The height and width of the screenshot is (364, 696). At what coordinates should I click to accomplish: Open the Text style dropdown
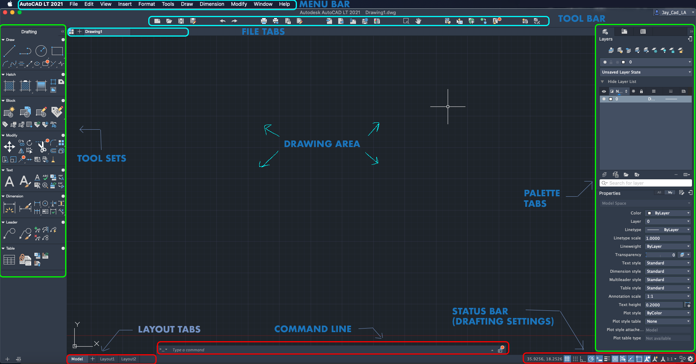pyautogui.click(x=668, y=263)
